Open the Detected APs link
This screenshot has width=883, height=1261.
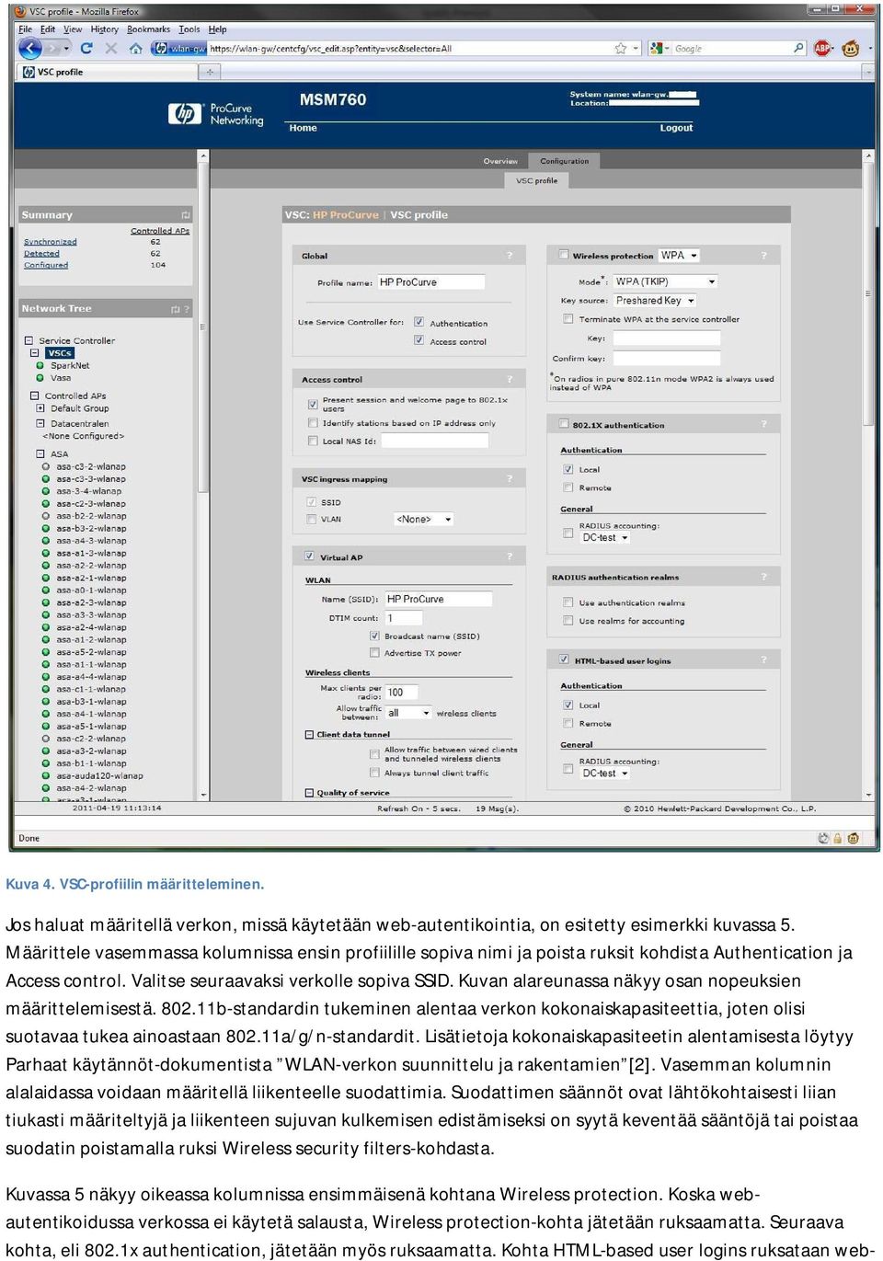(41, 253)
